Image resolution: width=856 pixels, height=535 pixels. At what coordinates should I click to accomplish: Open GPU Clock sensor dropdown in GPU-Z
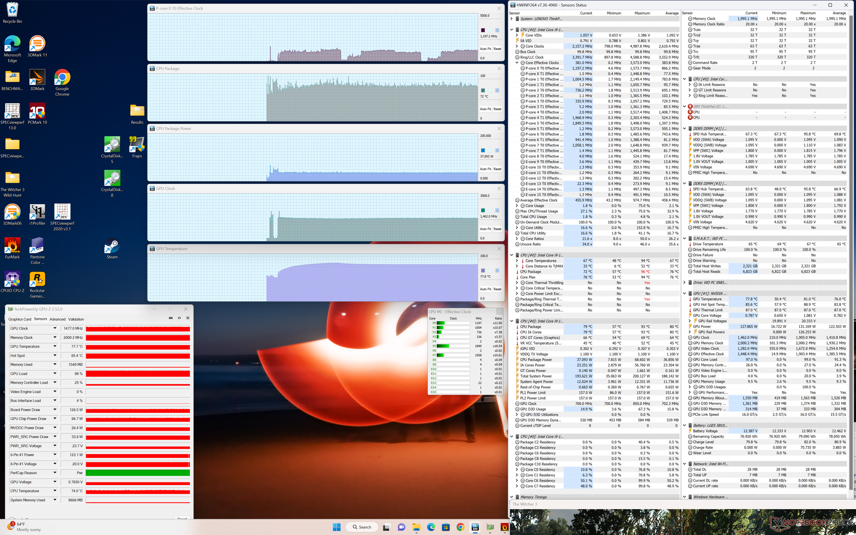(x=55, y=329)
